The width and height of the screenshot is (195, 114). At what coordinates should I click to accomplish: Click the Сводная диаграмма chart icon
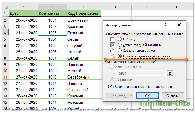click(113, 51)
